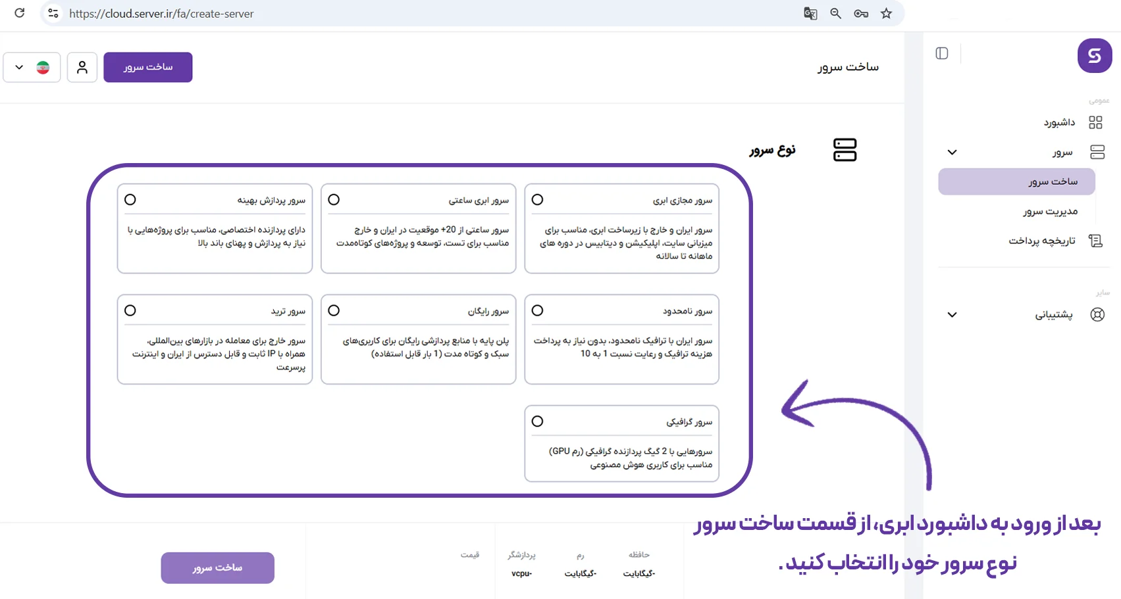Viewport: 1121px width, 599px height.
Task: Collapse the سرور sidebar section chevron
Action: tap(952, 153)
